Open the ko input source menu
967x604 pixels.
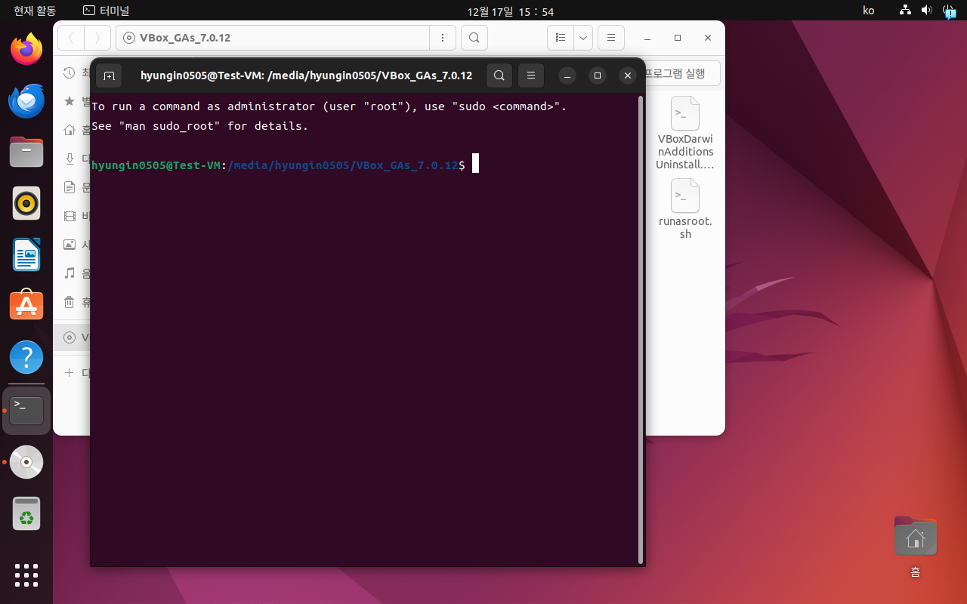(x=869, y=11)
